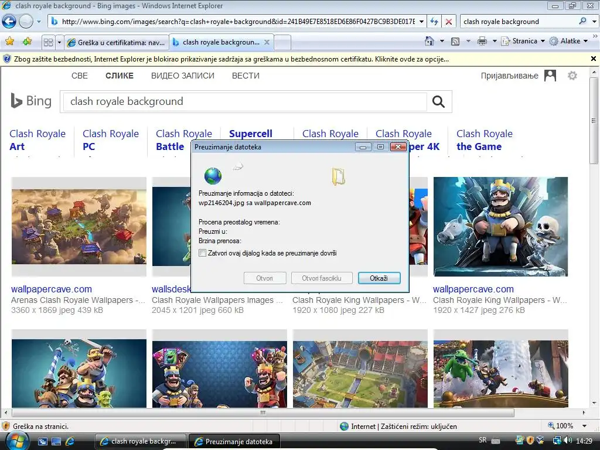Expand the Print options dropdown arrow
Image resolution: width=600 pixels, height=450 pixels.
point(495,41)
